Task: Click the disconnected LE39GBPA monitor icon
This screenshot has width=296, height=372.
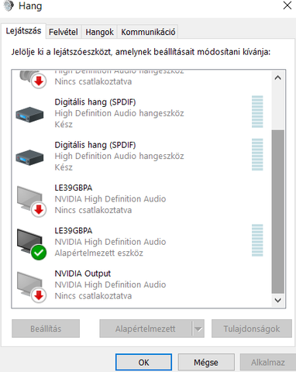Action: pos(32,201)
